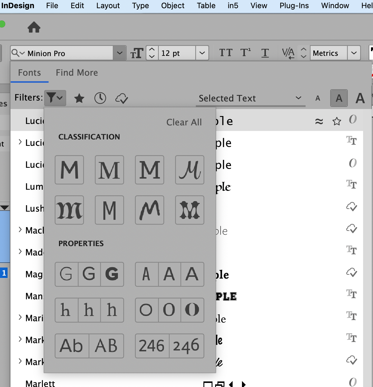Select the Decorative classification filter

click(x=190, y=210)
